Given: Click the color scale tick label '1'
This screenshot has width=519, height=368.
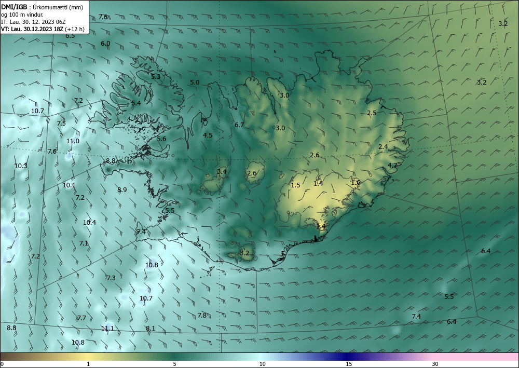Looking at the screenshot, I should 88,364.
